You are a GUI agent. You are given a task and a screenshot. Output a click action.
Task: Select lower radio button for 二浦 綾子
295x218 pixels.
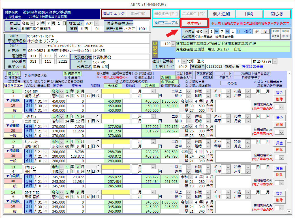point(98,121)
